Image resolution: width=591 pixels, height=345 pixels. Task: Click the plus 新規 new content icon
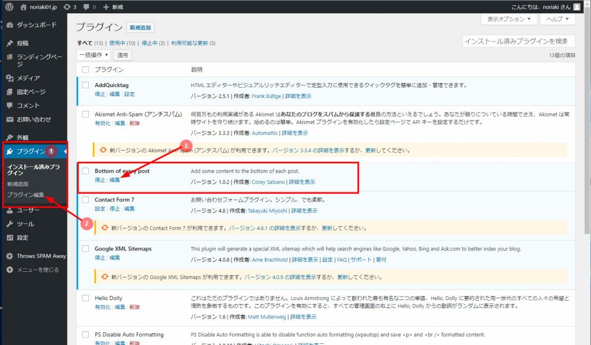(x=106, y=7)
